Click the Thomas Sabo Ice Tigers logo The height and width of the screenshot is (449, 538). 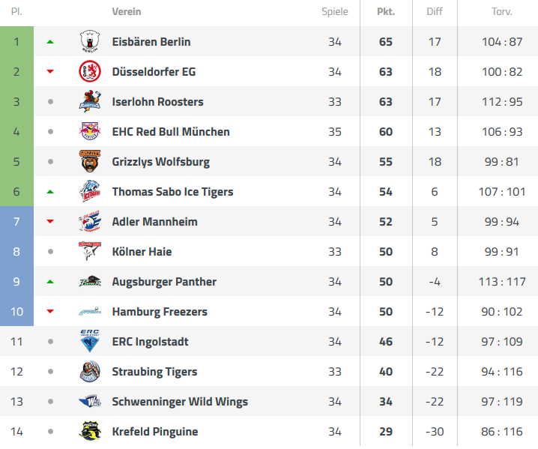tap(90, 191)
